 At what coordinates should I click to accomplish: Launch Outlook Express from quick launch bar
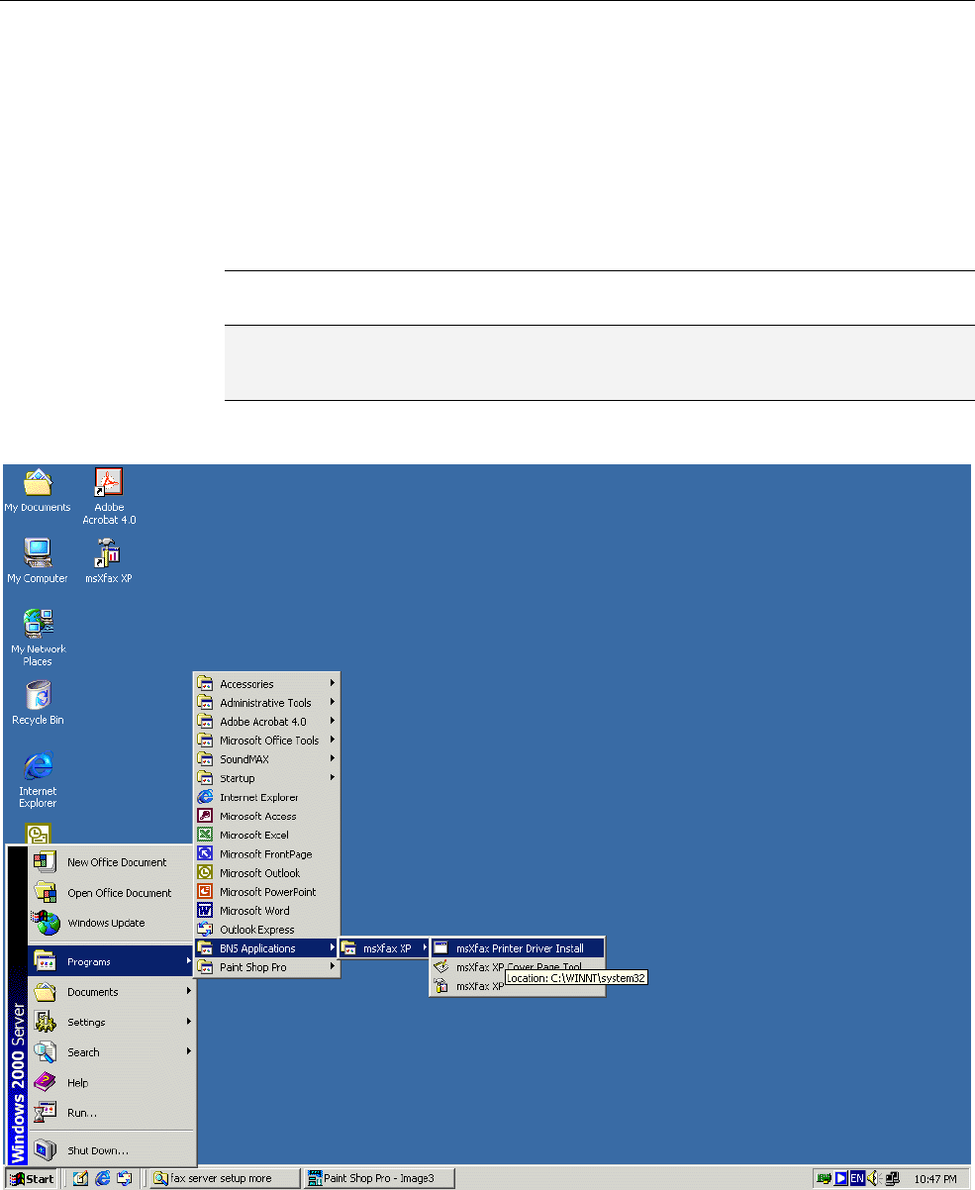click(x=124, y=1178)
